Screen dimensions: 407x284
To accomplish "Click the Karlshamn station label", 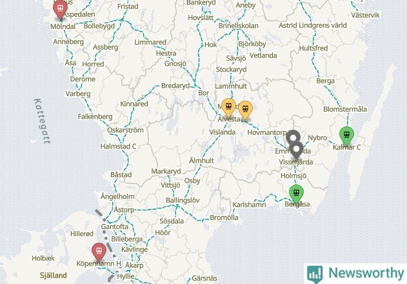I will (x=249, y=205).
